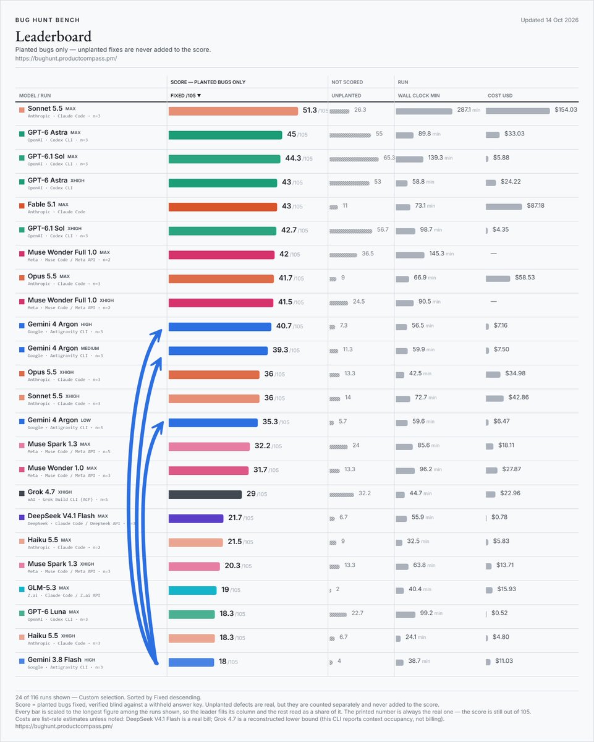594x742 pixels.
Task: Click the 65.3 unplanted value for GPT-6.1 Sol MAX
Action: tap(389, 158)
